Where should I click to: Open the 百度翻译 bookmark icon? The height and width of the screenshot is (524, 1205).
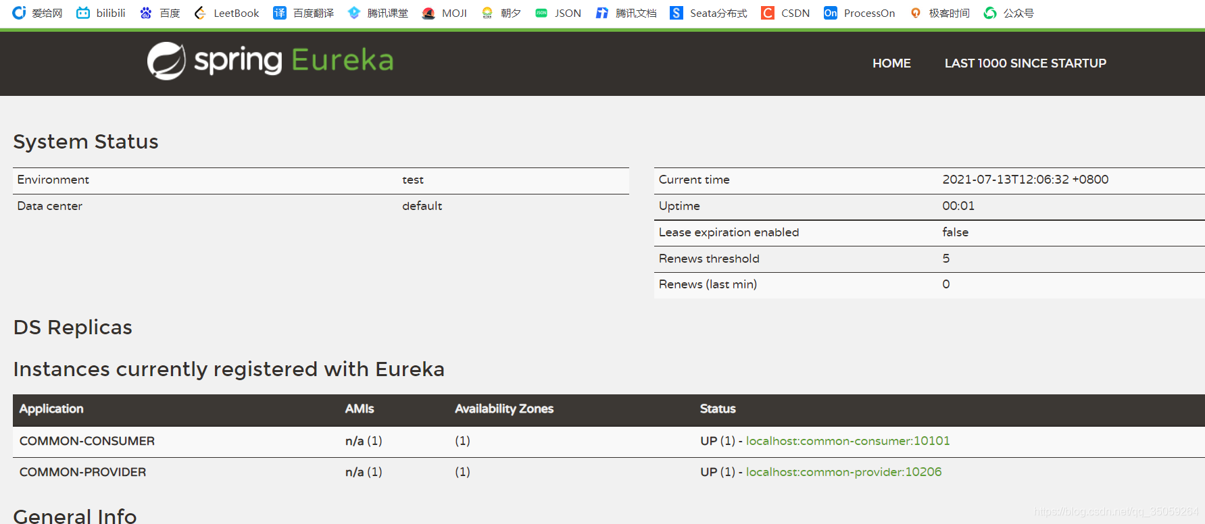point(280,13)
